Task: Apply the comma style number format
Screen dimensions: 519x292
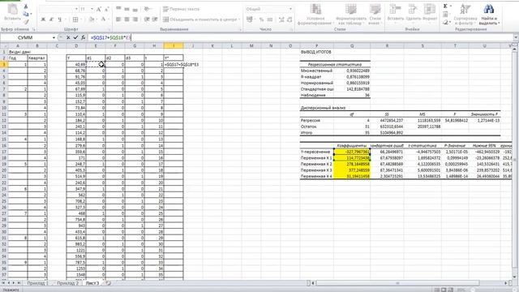Action: [x=269, y=19]
